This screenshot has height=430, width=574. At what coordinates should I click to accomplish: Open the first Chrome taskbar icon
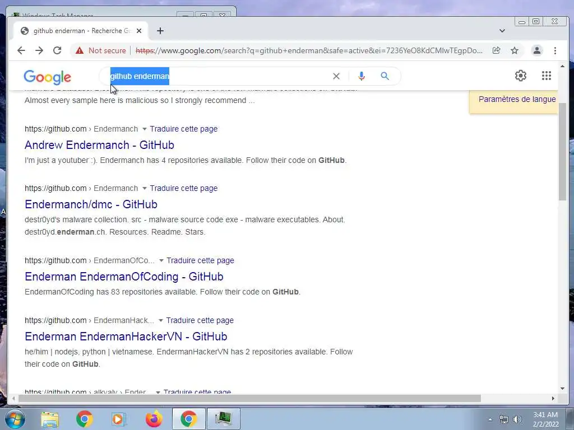coord(84,419)
